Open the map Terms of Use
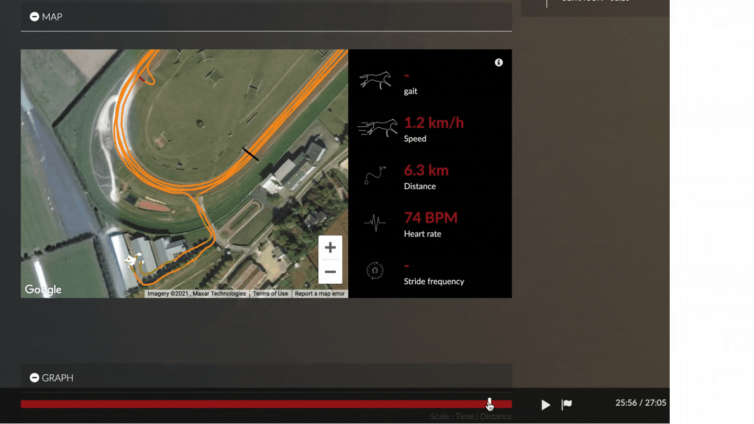Viewport: 754px width, 424px height. [270, 294]
